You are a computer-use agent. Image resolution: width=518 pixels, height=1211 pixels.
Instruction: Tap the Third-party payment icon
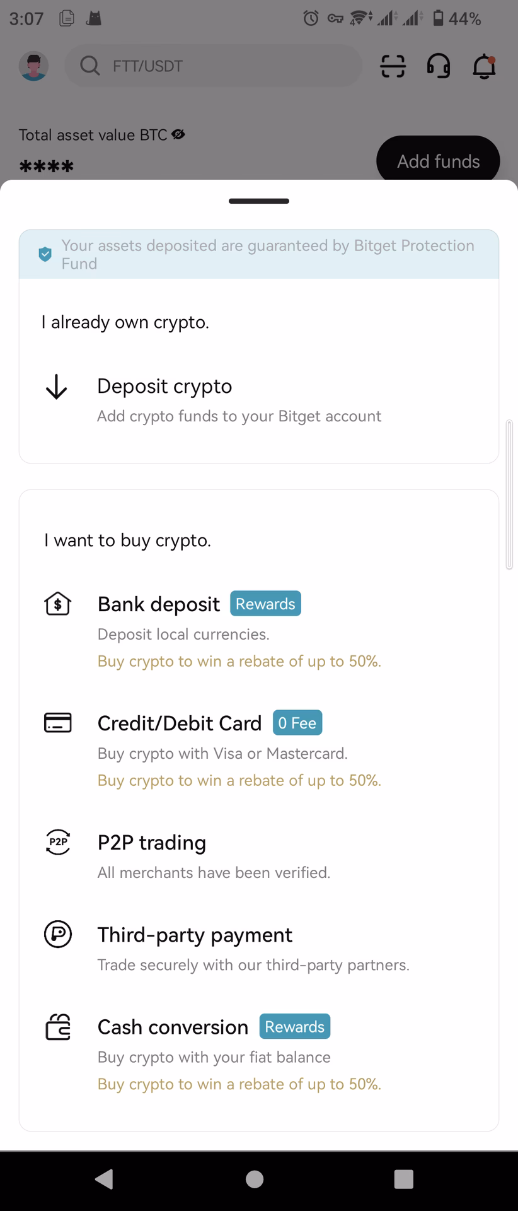coord(57,935)
